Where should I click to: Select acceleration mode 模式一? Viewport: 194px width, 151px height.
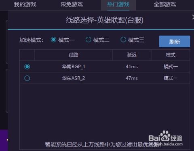(x=53, y=40)
